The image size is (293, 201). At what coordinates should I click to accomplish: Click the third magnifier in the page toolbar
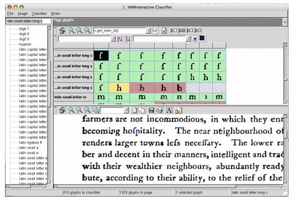tap(87, 110)
